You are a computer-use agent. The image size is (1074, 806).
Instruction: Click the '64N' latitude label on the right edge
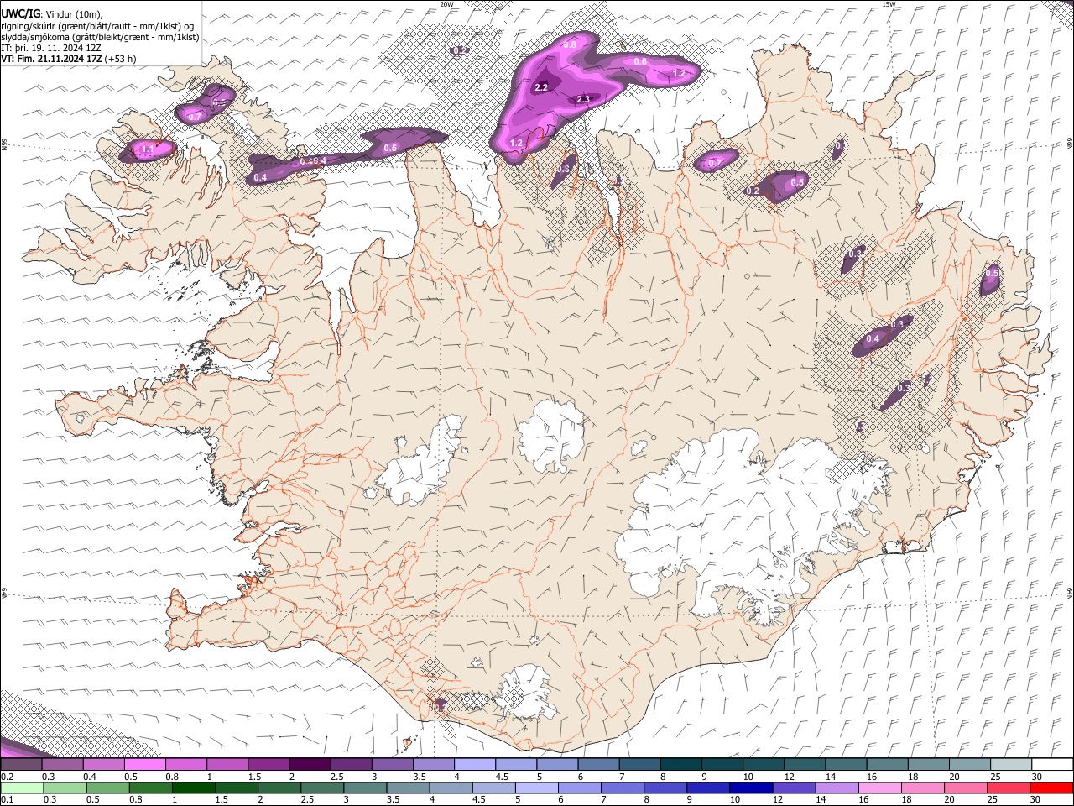coord(1070,594)
